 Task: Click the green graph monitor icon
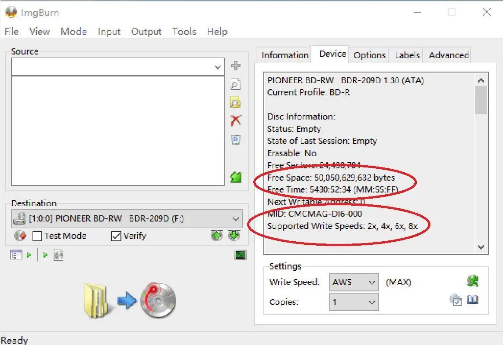[241, 255]
